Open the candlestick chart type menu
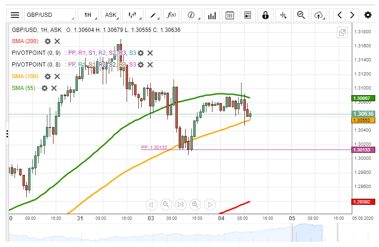Viewport: 379px width, 247px height. [x=133, y=15]
